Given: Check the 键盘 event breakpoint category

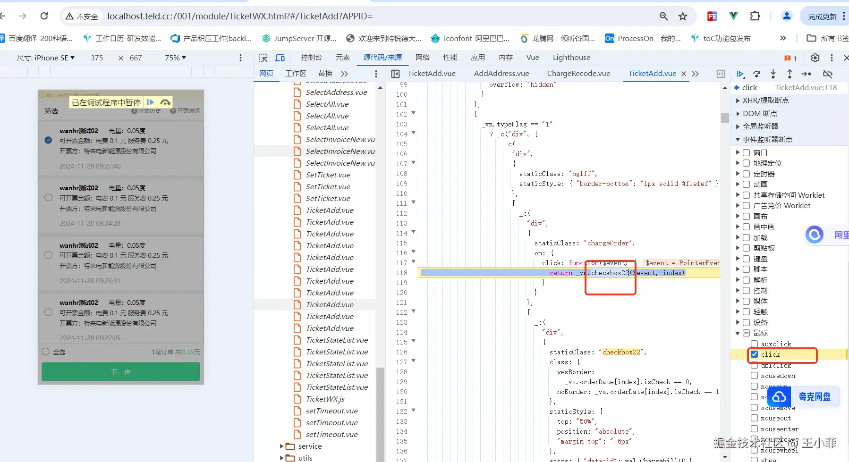Looking at the screenshot, I should [x=747, y=259].
